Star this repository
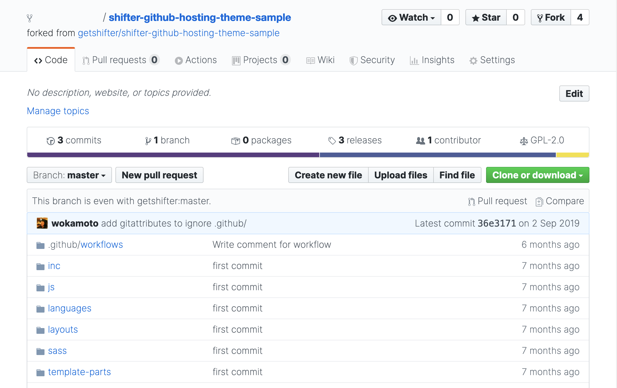This screenshot has height=388, width=617. pyautogui.click(x=486, y=17)
